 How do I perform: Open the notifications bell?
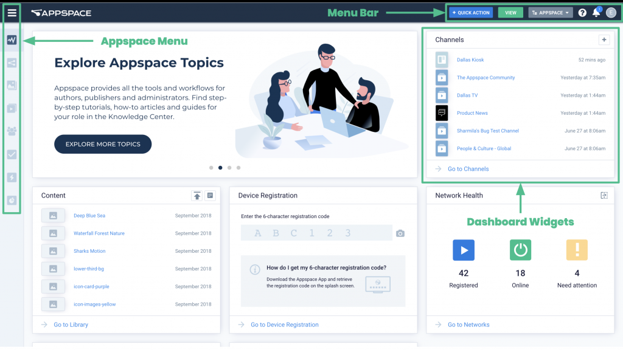(596, 13)
